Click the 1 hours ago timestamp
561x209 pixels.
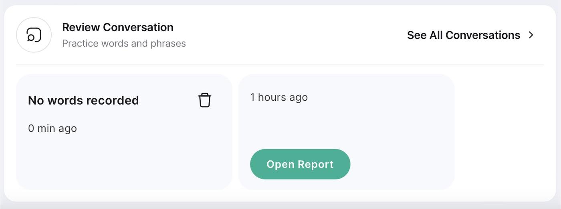tap(279, 97)
